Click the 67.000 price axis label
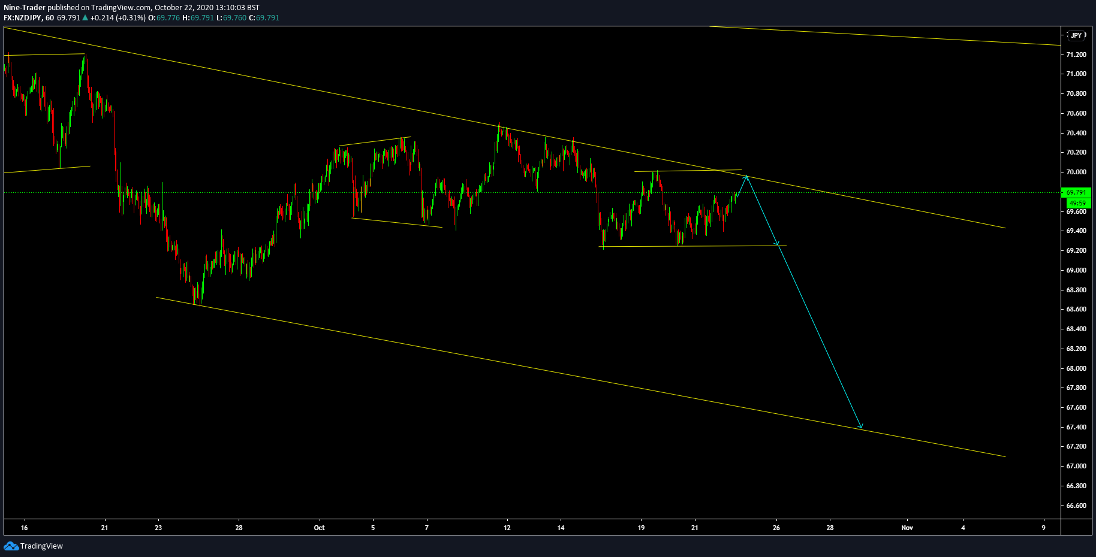Viewport: 1096px width, 557px height. (1076, 466)
